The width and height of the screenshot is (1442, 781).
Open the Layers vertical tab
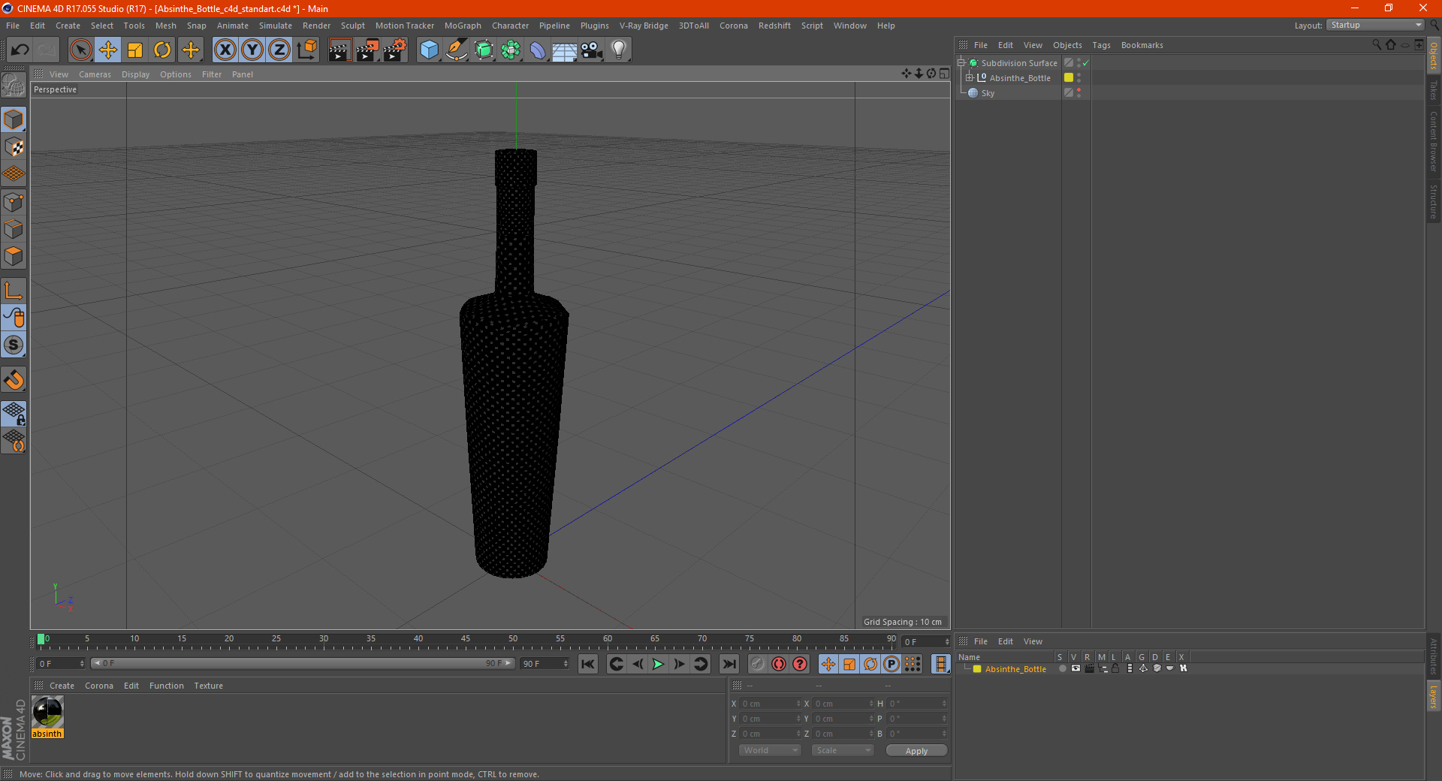pos(1433,695)
